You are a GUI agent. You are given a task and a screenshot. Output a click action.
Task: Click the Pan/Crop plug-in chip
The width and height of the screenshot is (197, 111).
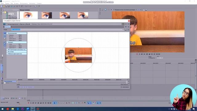7,27
